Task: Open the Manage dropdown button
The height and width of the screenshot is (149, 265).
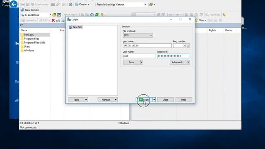Action: [108, 100]
